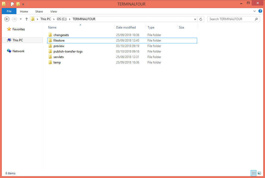The height and width of the screenshot is (178, 265).
Task: Click the search magnifier icon
Action: pos(256,19)
